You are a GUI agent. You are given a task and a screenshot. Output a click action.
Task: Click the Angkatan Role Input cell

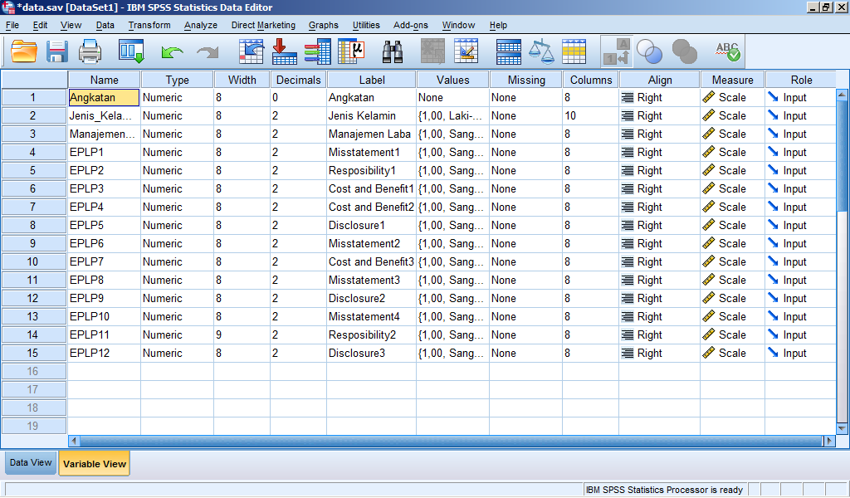(800, 98)
